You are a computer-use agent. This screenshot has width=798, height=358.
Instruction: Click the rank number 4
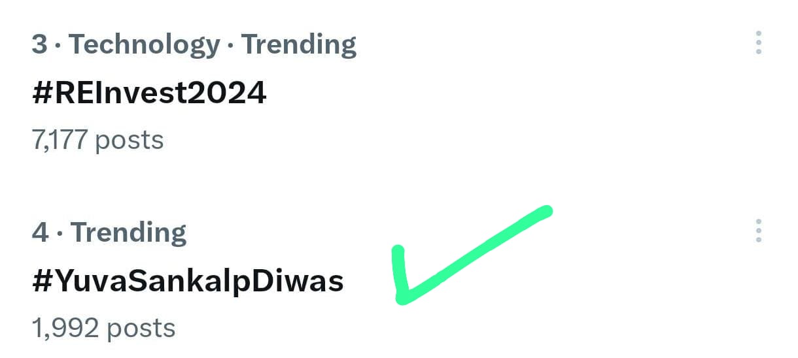point(40,233)
